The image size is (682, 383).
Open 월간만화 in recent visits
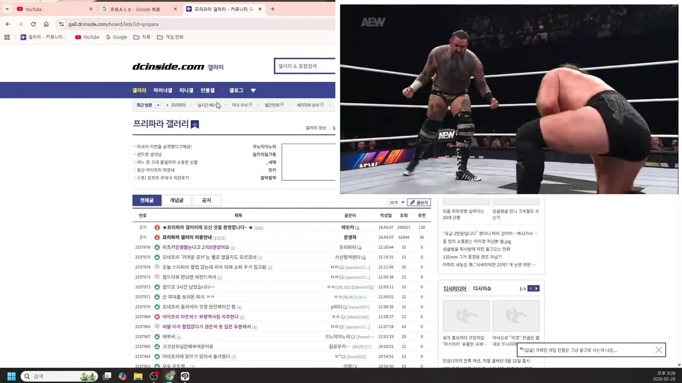tap(272, 105)
